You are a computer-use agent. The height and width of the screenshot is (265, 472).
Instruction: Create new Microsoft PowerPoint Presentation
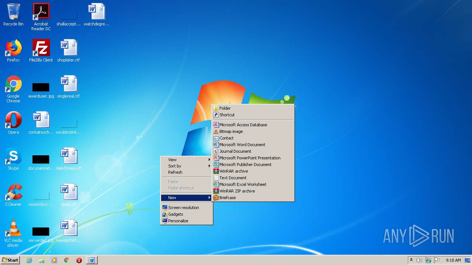coord(253,158)
